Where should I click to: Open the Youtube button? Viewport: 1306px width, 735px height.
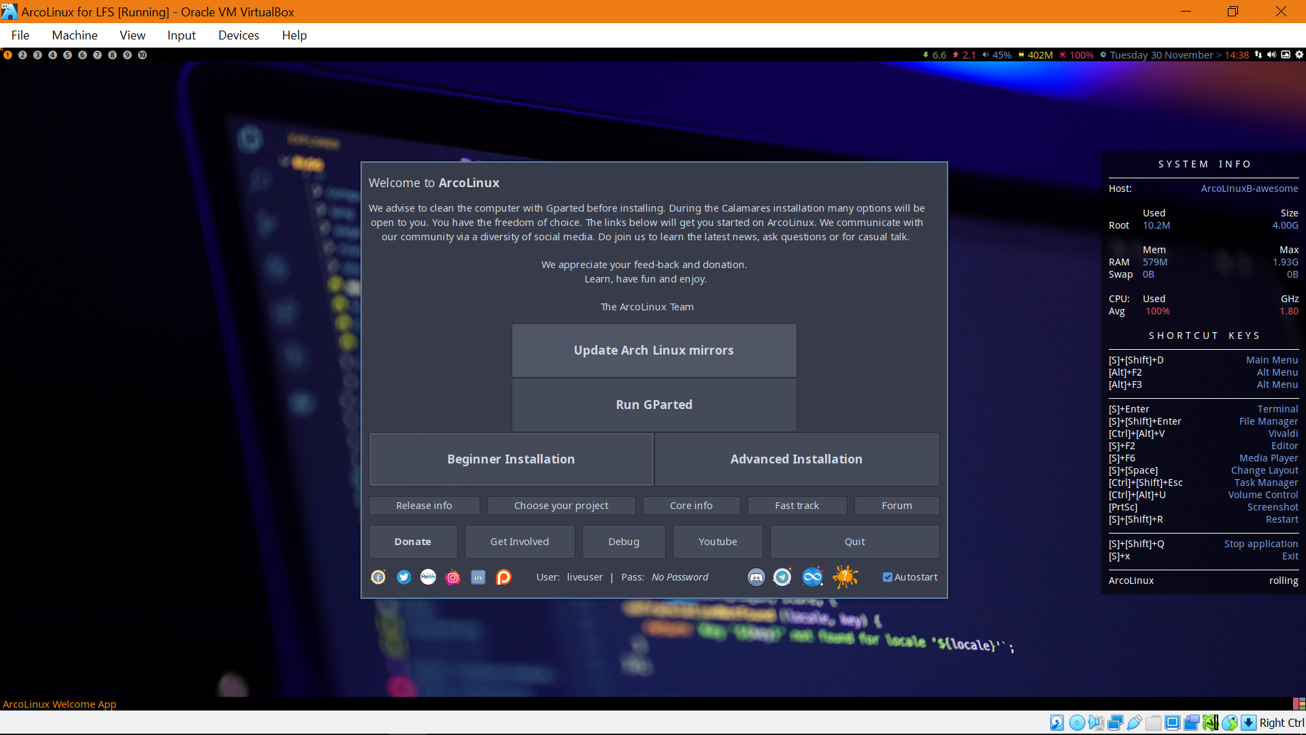[718, 542]
